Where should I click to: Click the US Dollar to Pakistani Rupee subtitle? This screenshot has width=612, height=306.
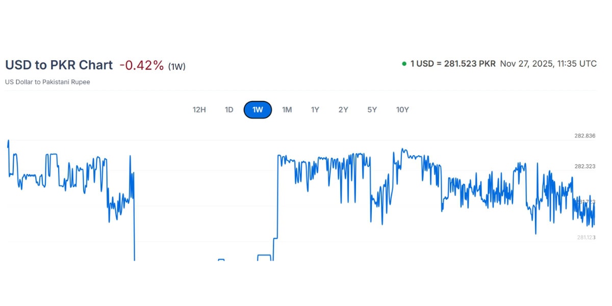click(47, 82)
